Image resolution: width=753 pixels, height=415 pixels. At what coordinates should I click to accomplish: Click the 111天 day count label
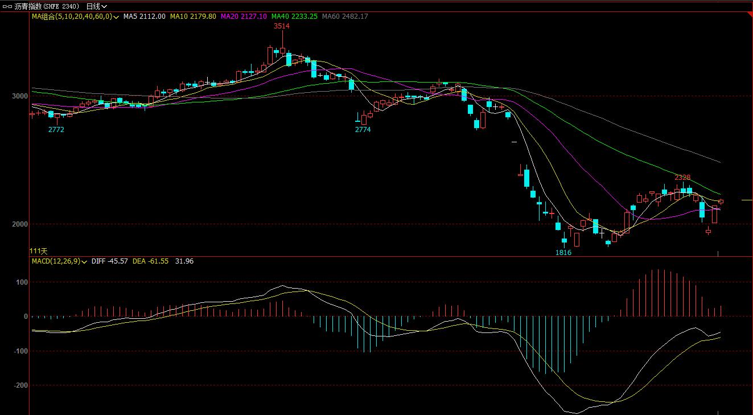(39, 251)
